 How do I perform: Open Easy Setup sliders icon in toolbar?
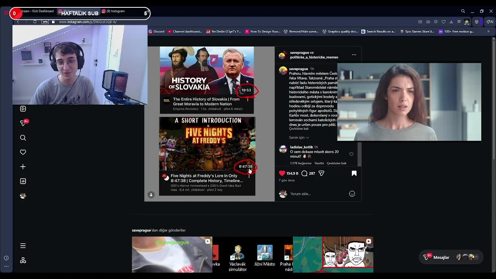coord(459,22)
